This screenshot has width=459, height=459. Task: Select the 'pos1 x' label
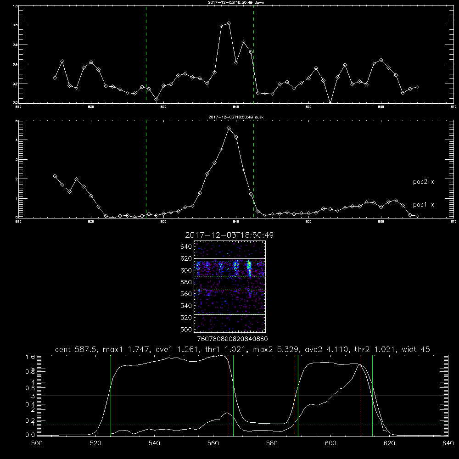[x=423, y=205]
